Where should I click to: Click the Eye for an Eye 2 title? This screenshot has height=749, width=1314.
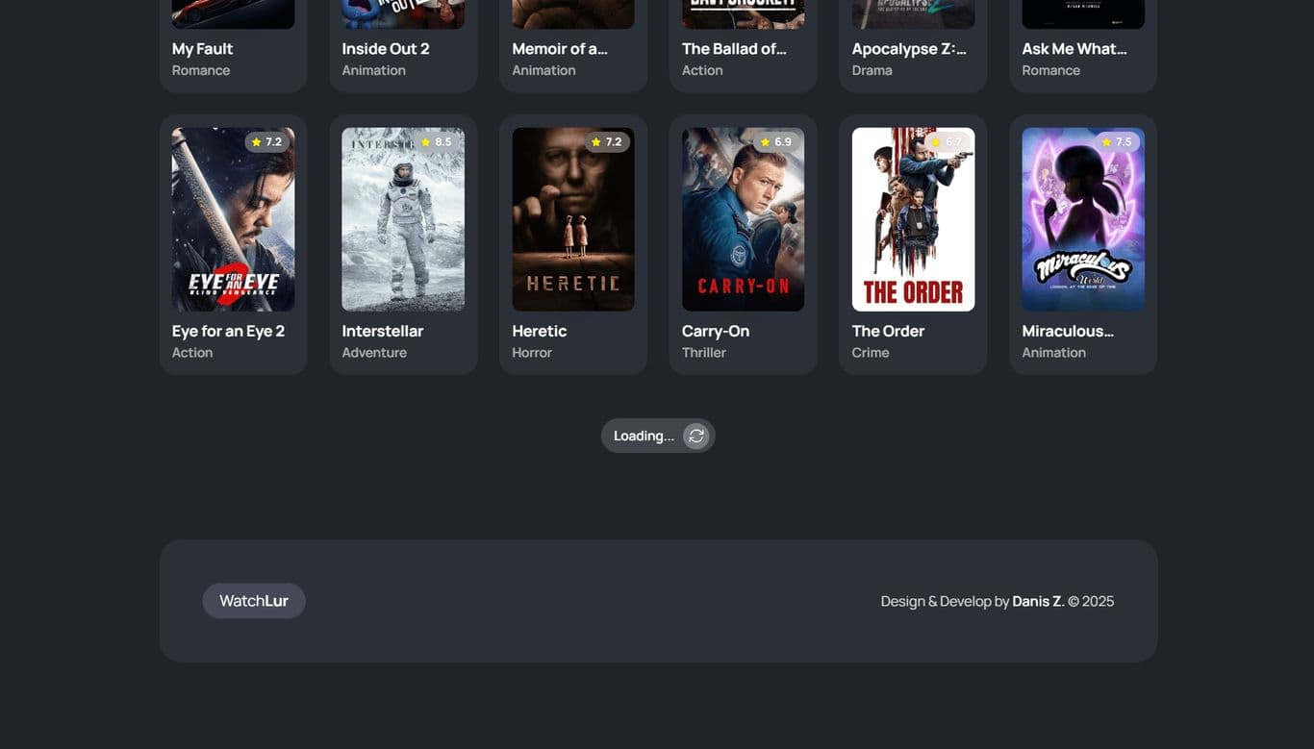(x=228, y=331)
